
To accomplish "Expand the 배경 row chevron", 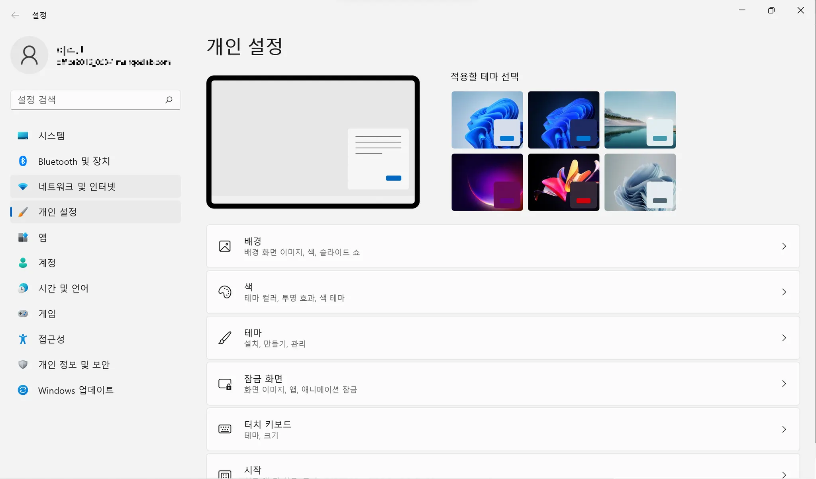I will pos(784,246).
